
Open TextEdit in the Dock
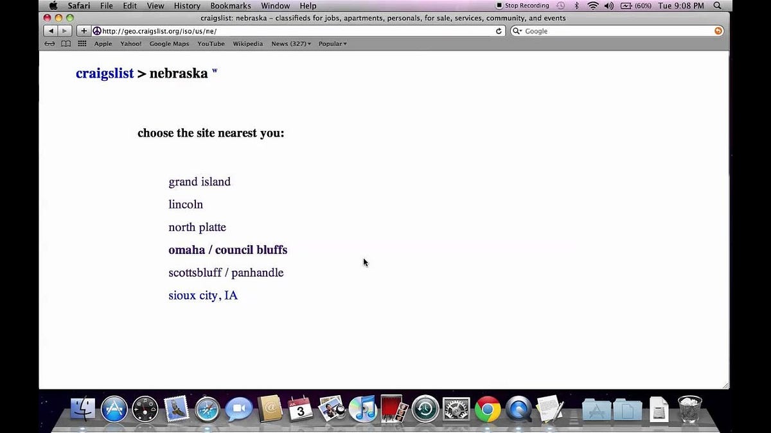point(549,409)
